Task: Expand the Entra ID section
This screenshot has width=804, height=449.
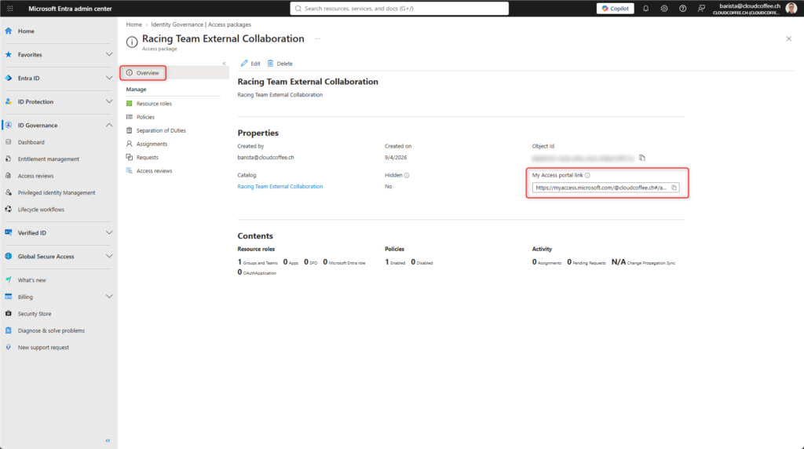Action: coord(108,78)
